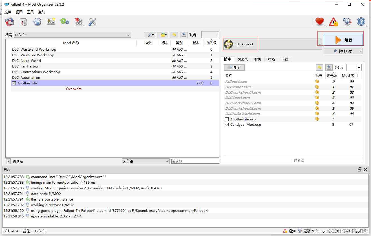Screen dimensions: 371x236
Task: Click the plugin list restore backup icon
Action: [319, 68]
